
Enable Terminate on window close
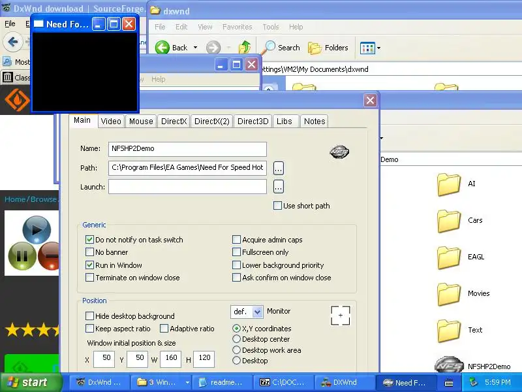click(x=89, y=277)
